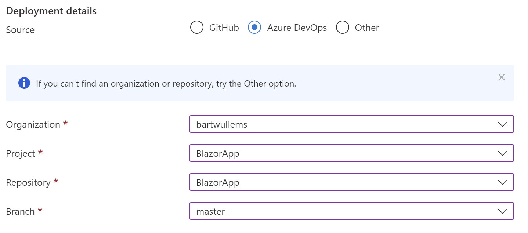Dismiss the info banner with X icon
Screen dimensions: 528x233
pyautogui.click(x=502, y=77)
